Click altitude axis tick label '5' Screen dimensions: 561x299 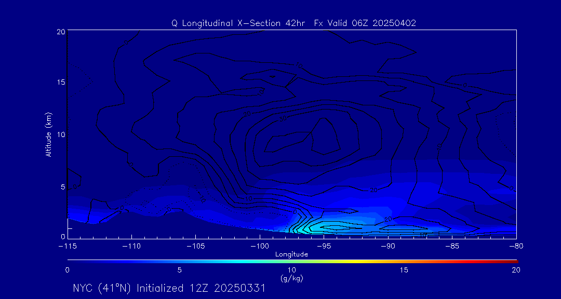coord(63,186)
